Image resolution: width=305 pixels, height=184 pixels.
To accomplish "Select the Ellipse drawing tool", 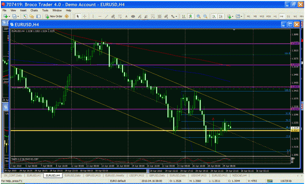I will pos(133,17).
